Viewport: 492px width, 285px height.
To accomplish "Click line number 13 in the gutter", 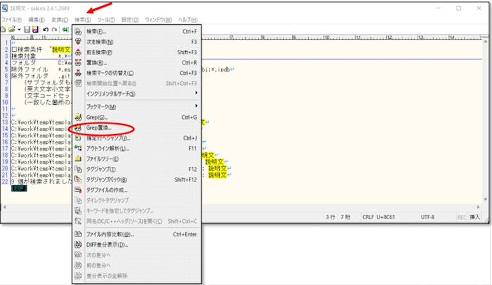I will click(x=5, y=122).
